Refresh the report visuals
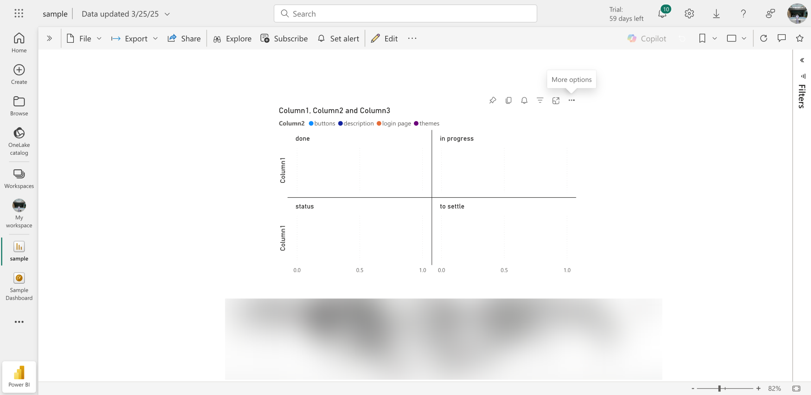 [763, 39]
